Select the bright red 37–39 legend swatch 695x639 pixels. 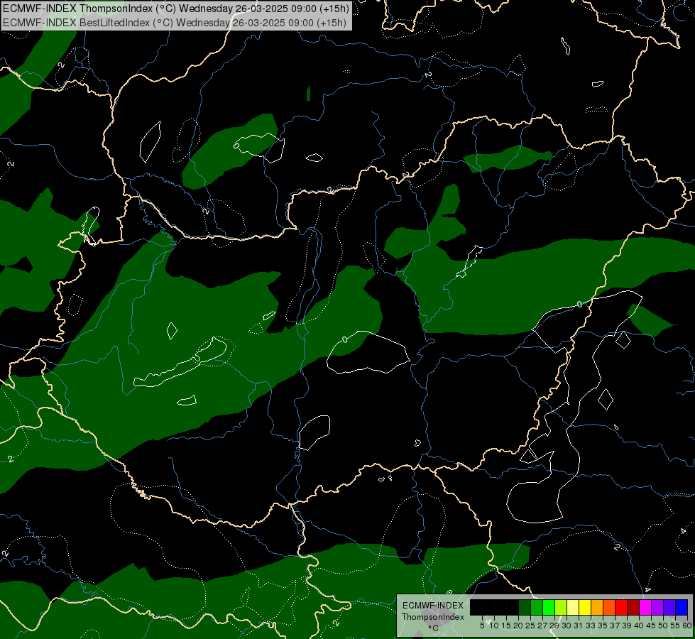[x=621, y=607]
